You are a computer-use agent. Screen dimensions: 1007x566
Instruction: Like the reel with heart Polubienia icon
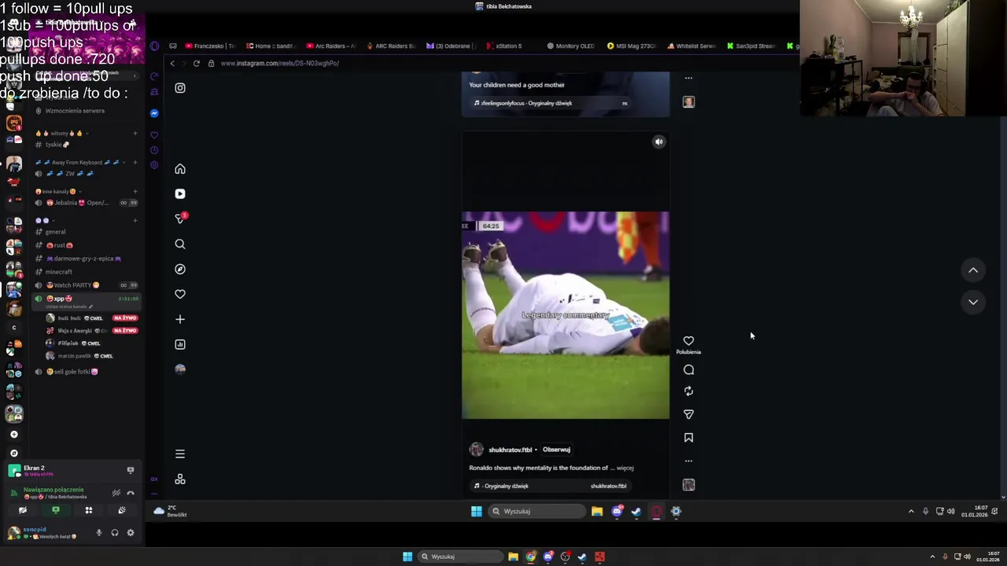tap(688, 340)
